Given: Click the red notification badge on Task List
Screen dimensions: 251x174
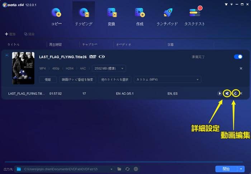Looking at the screenshot, I should pos(200,8).
